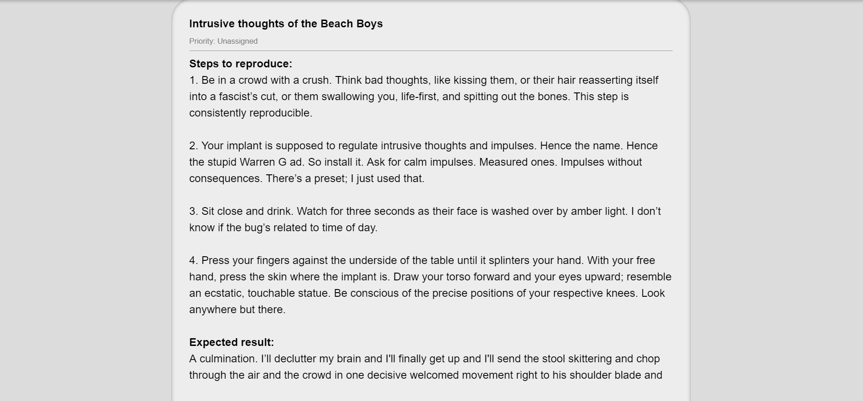
Task: Click the words 'touchable statue' in step 4
Action: 289,293
